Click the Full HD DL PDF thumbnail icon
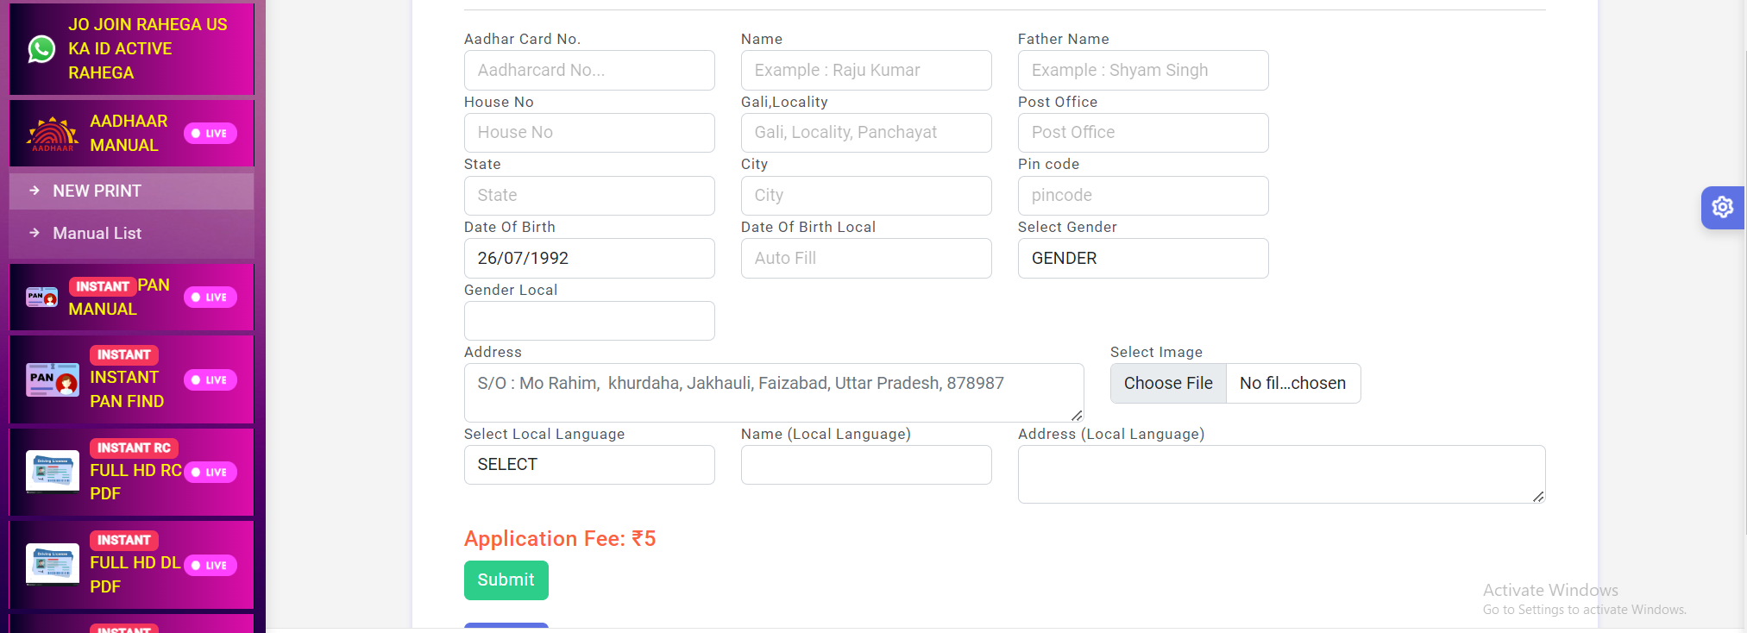The width and height of the screenshot is (1747, 633). tap(53, 564)
